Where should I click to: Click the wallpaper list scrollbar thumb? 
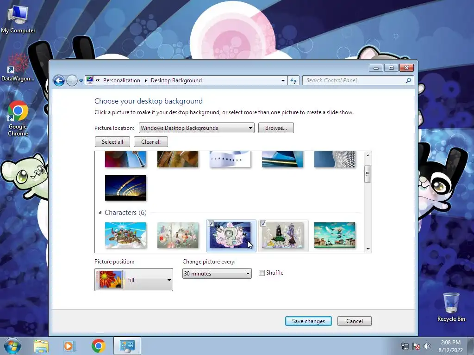coord(368,174)
